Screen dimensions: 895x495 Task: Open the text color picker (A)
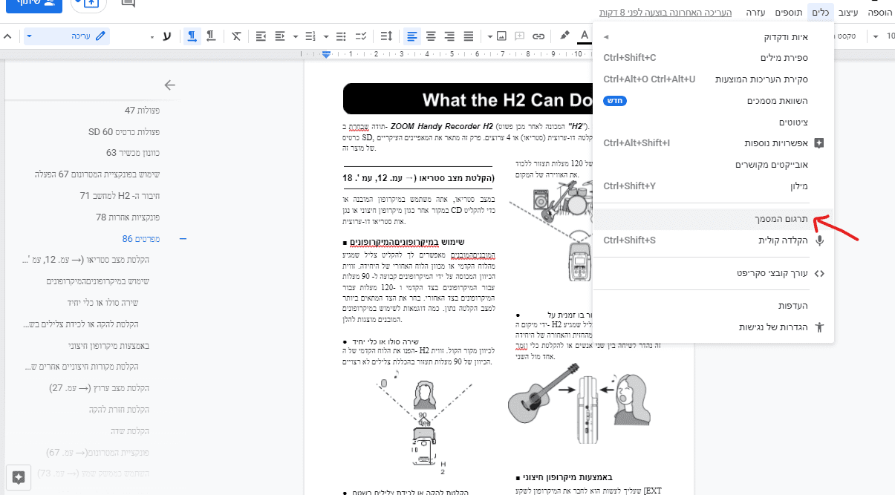pos(585,36)
